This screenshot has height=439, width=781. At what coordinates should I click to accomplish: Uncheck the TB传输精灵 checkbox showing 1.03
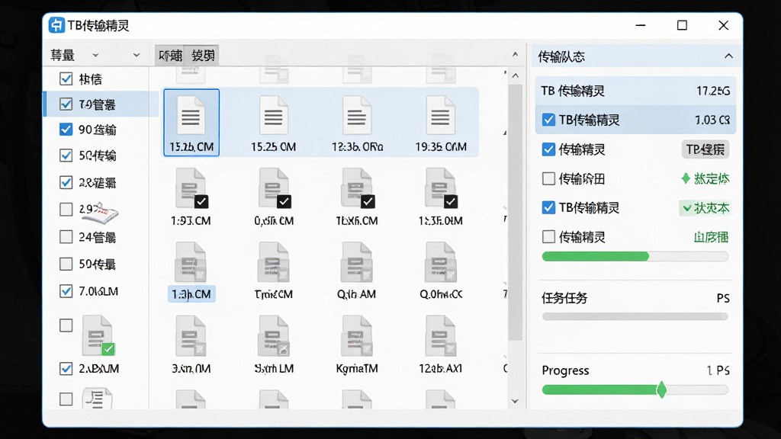(x=548, y=120)
